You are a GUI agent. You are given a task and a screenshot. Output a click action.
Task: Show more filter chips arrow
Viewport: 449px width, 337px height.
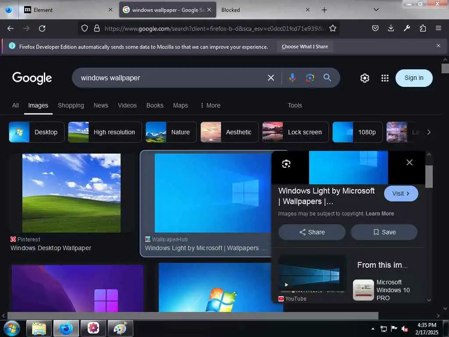pyautogui.click(x=429, y=132)
